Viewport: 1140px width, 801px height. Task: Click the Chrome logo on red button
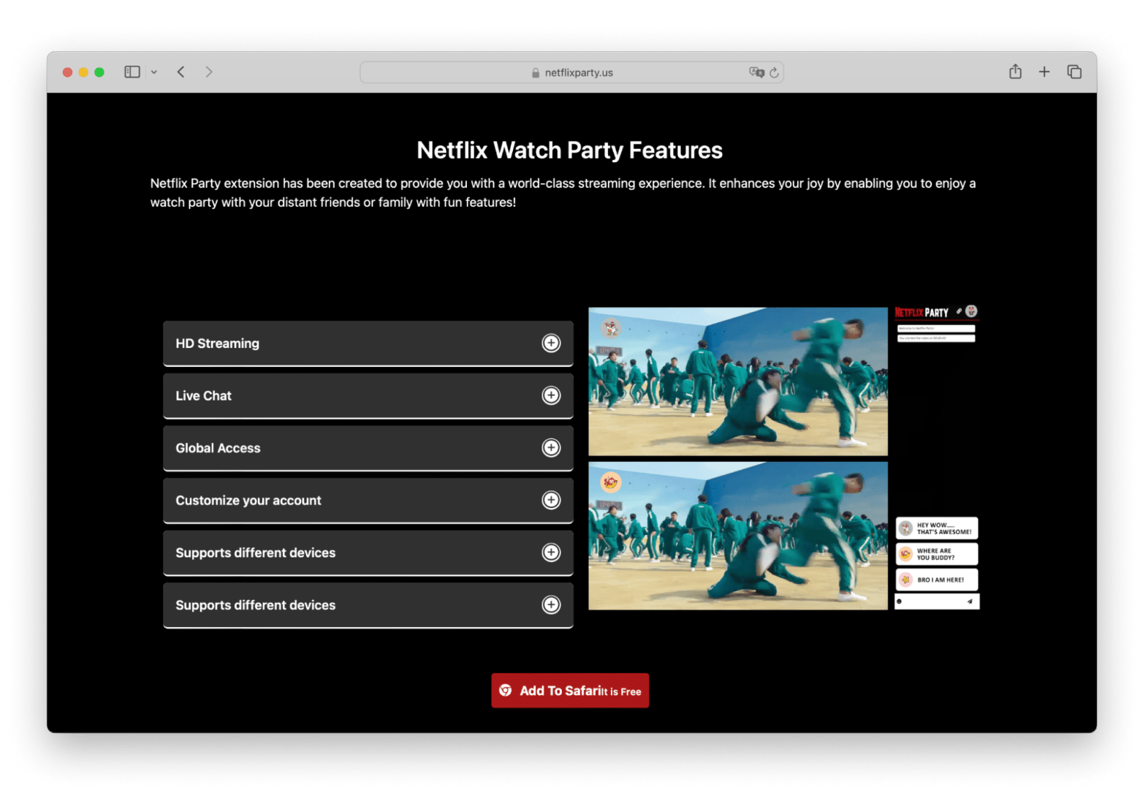pos(505,691)
